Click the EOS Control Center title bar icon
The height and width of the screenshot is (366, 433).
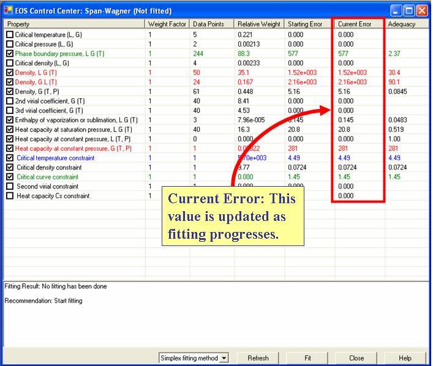pos(8,10)
